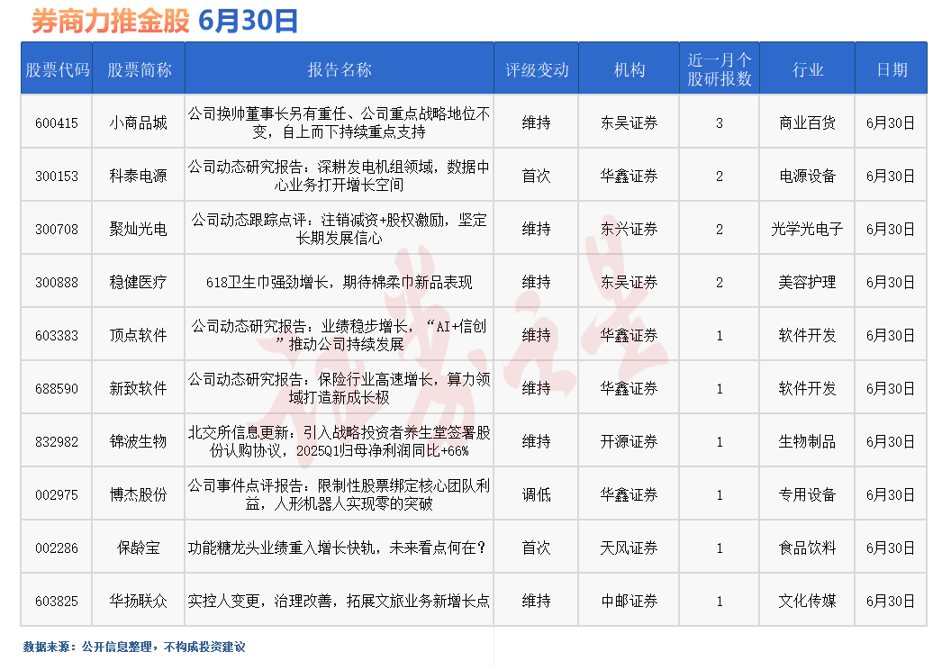The width and height of the screenshot is (951, 670).
Task: Click industry 专用设备
Action: pyautogui.click(x=807, y=494)
